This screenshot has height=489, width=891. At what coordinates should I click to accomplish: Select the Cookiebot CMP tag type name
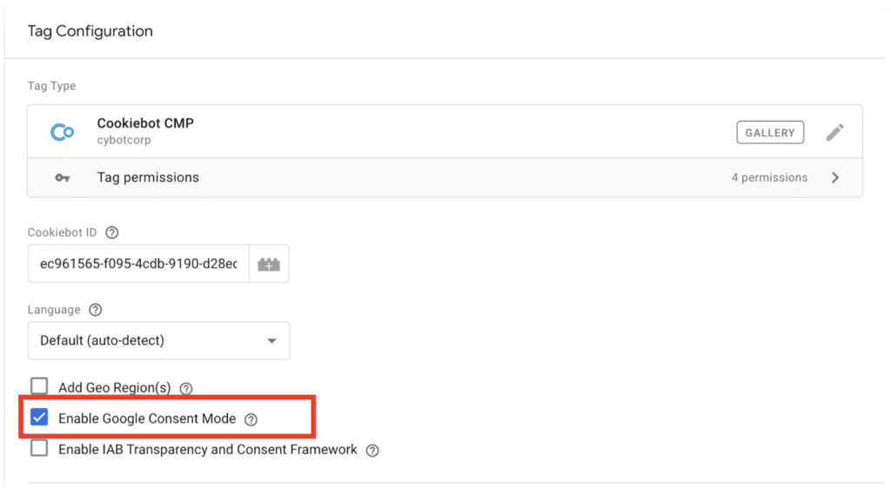pyautogui.click(x=145, y=124)
